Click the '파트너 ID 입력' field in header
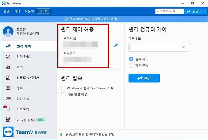The height and width of the screenshot is (140, 208). point(169,11)
